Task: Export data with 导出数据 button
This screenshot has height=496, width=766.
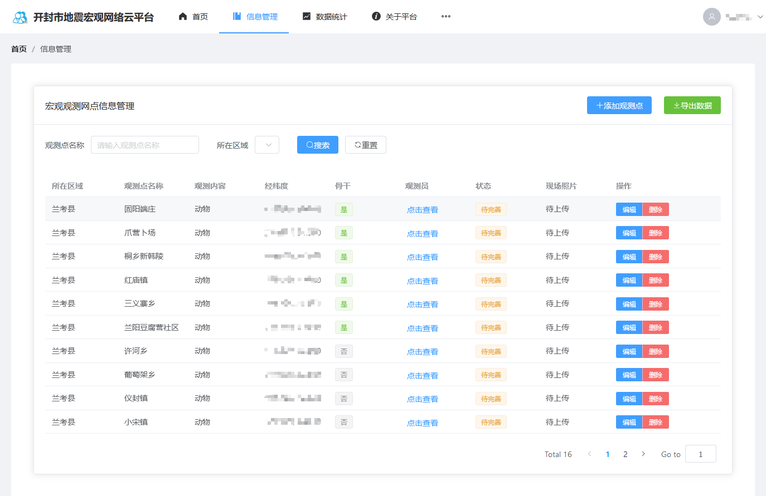Action: (x=692, y=105)
